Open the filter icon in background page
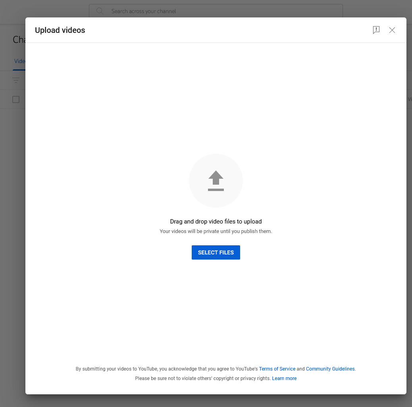The height and width of the screenshot is (407, 412). [16, 80]
